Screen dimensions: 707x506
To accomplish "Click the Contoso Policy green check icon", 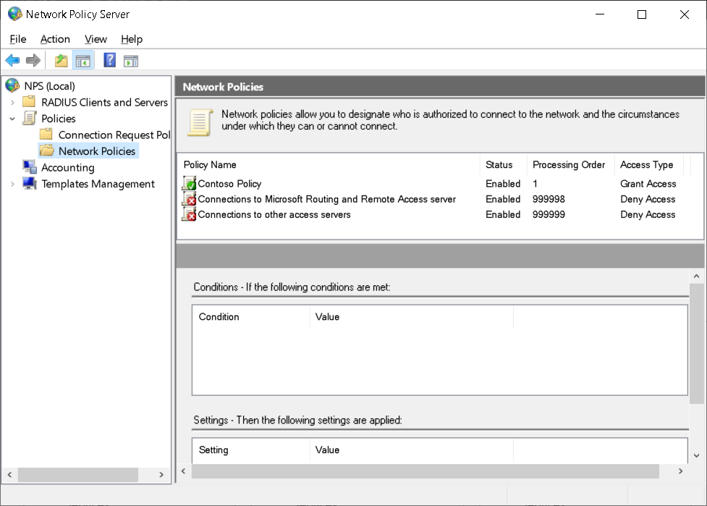I will pos(189,183).
